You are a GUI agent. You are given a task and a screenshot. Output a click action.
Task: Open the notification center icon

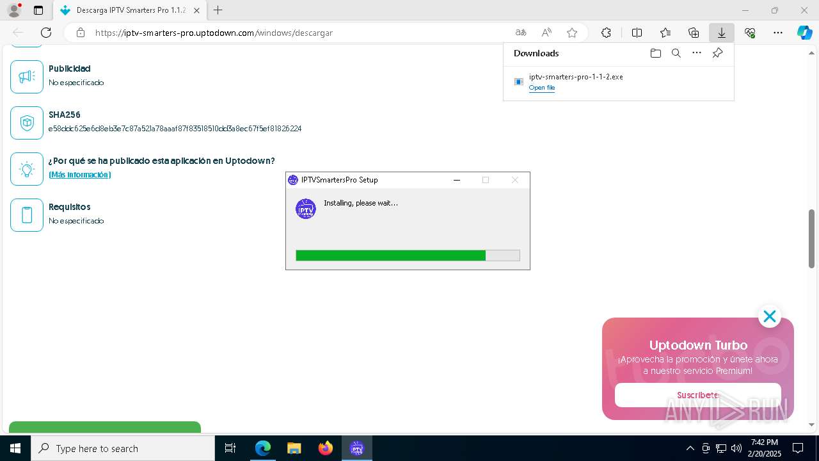(x=798, y=448)
